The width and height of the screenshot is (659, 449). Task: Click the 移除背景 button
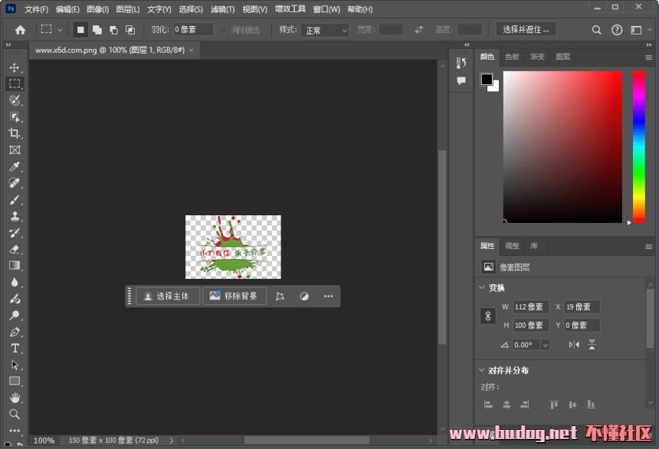tap(234, 296)
